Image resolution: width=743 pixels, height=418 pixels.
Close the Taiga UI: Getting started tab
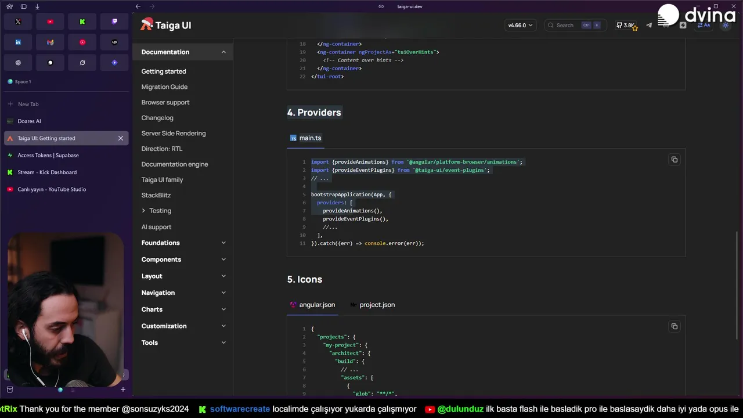coord(121,138)
